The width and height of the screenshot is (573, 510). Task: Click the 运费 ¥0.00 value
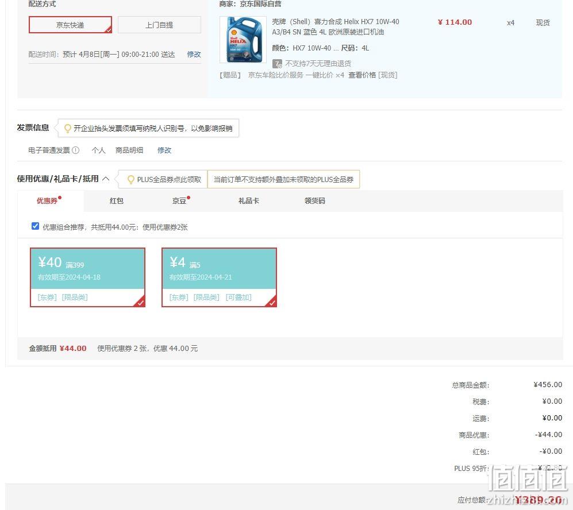[552, 418]
